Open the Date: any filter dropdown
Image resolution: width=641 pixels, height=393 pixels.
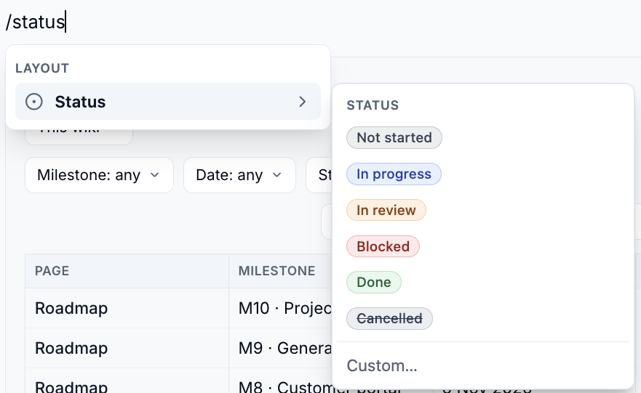(x=239, y=175)
